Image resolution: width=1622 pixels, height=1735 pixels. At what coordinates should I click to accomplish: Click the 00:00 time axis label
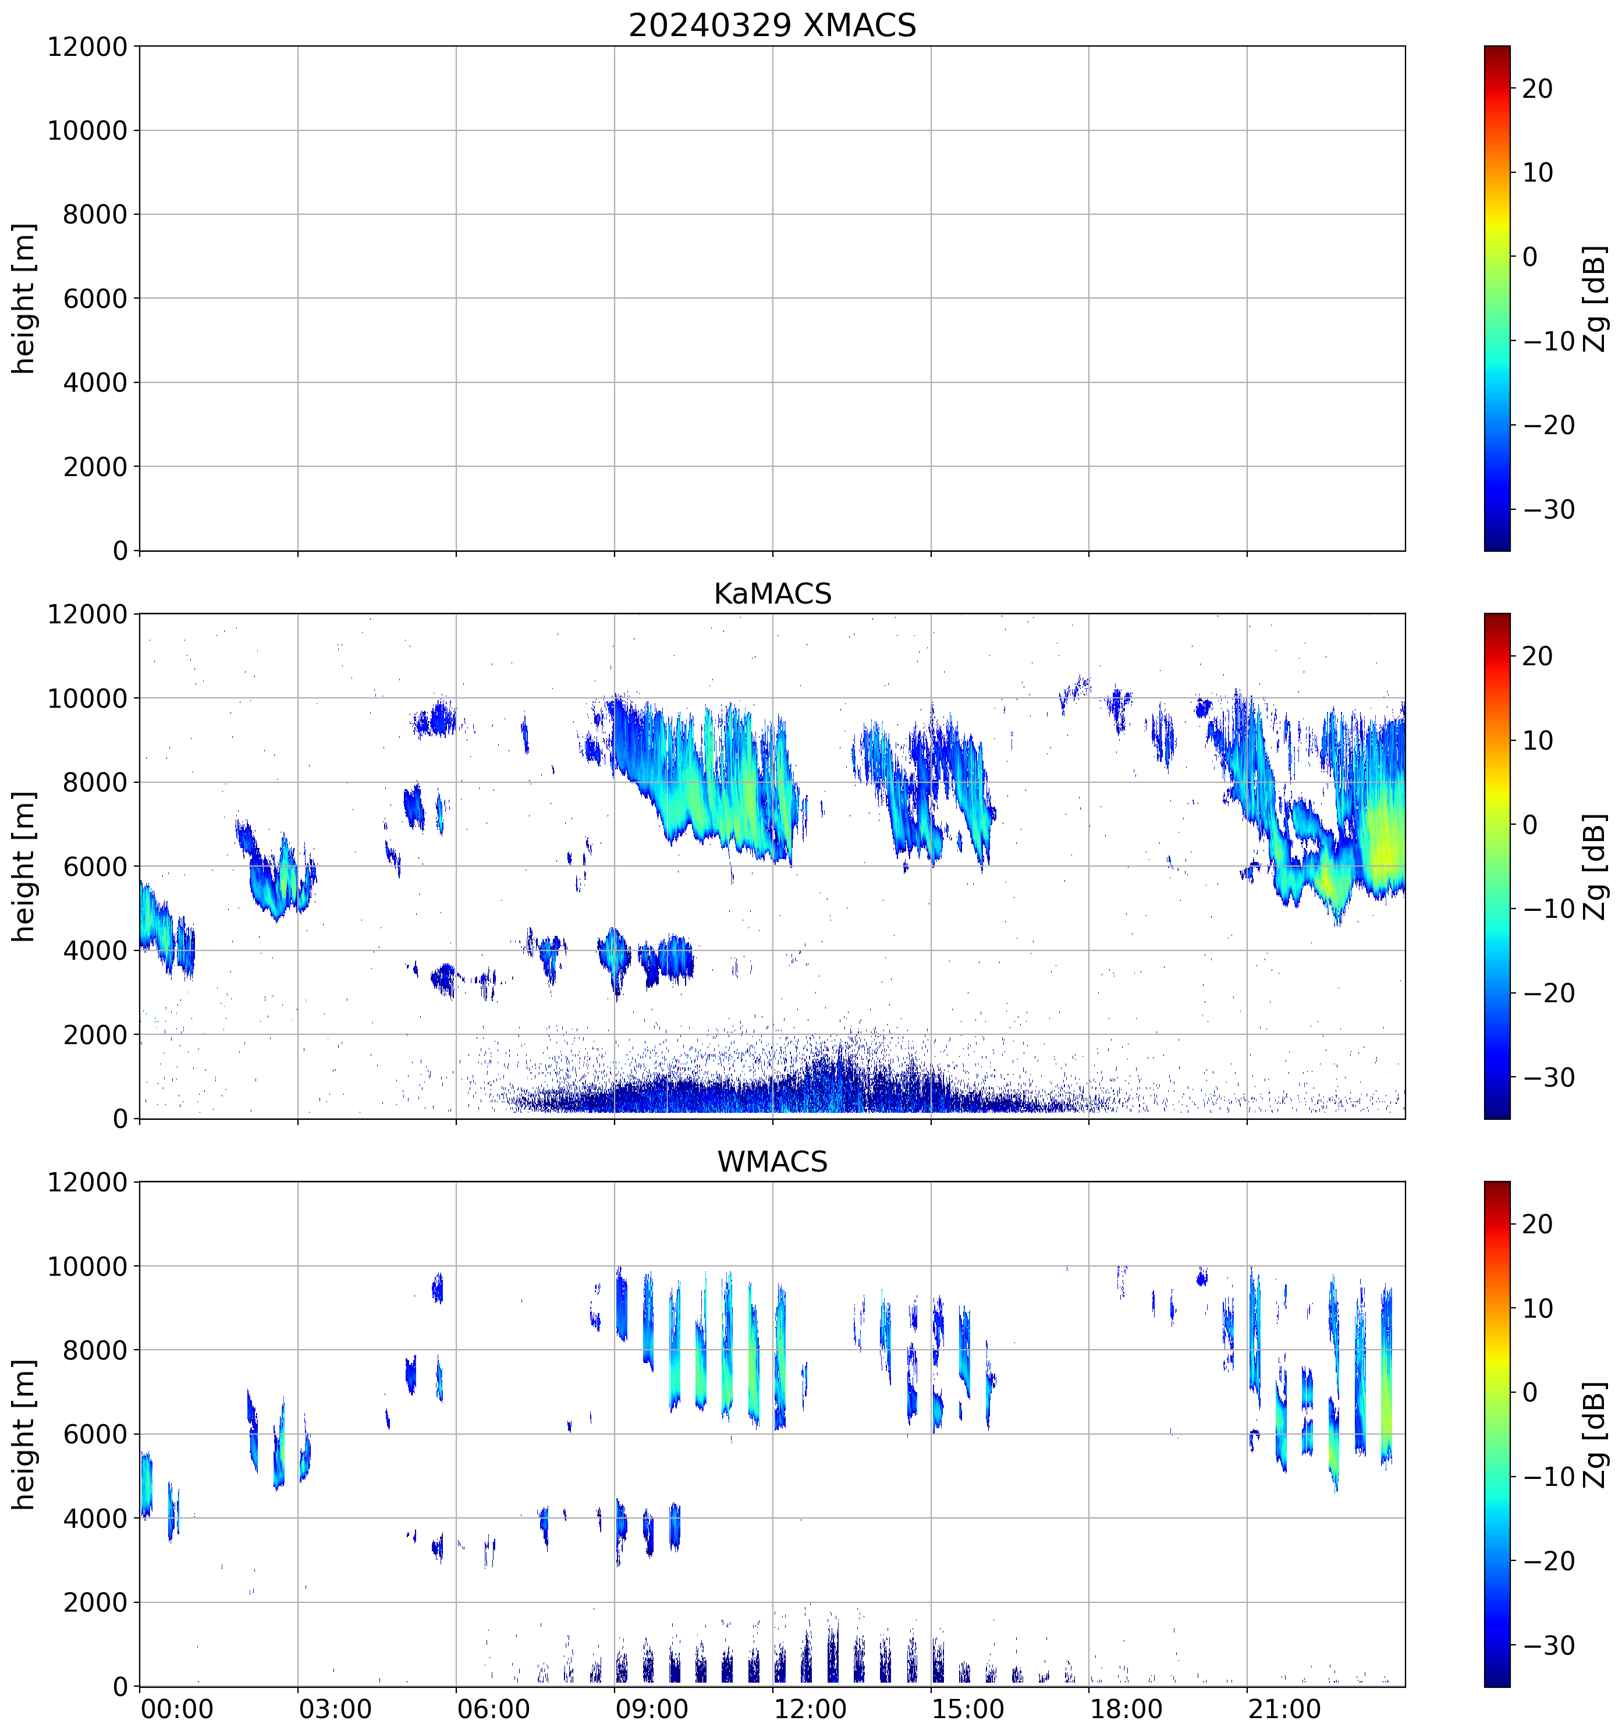coord(177,1709)
